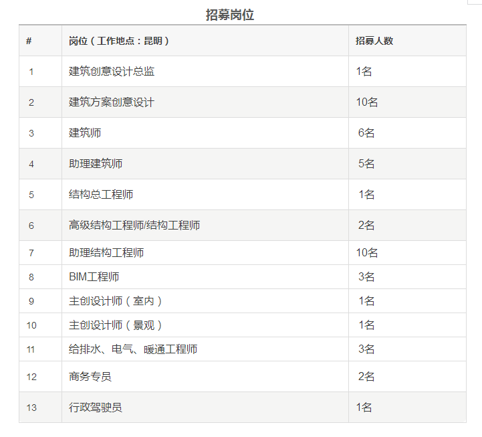Screen dimensions: 482x437
Task: Click the 招募人数 column header
Action: click(x=374, y=41)
